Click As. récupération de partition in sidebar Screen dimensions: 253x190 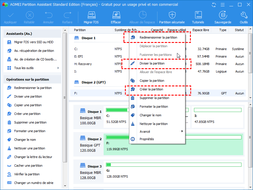pyautogui.click(x=34, y=51)
